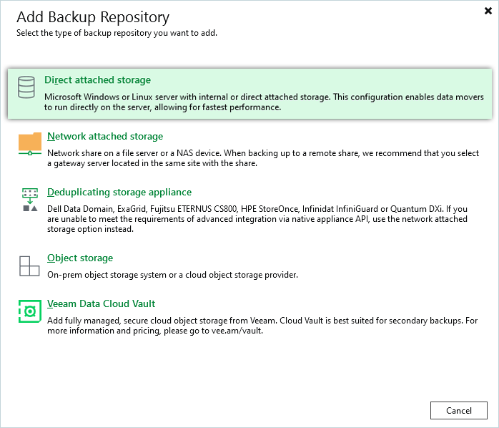The image size is (499, 428).
Task: Choose the Network attached storage link
Action: [105, 136]
